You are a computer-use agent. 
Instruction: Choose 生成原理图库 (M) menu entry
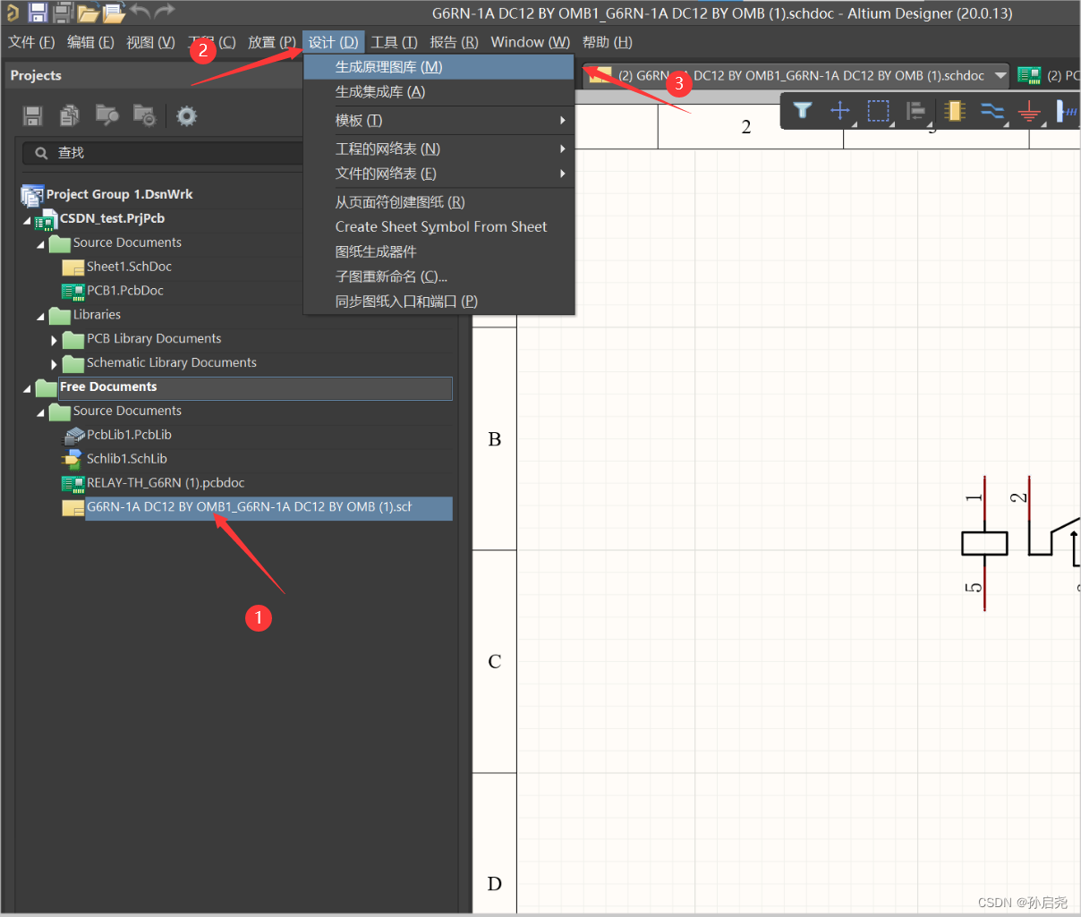(x=438, y=67)
